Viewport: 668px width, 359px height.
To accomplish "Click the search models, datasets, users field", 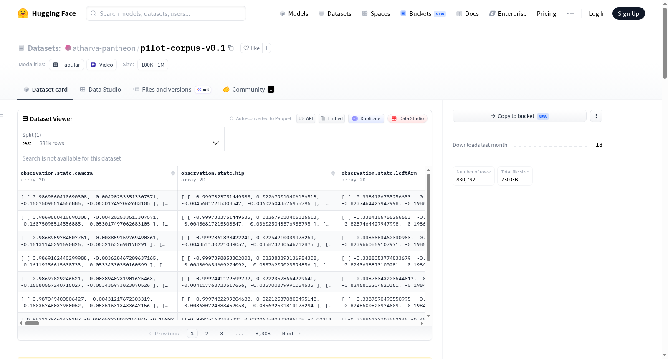I will coord(166,13).
